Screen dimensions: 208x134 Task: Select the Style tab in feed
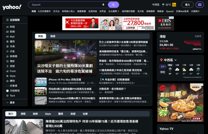pyautogui.click(x=48, y=114)
